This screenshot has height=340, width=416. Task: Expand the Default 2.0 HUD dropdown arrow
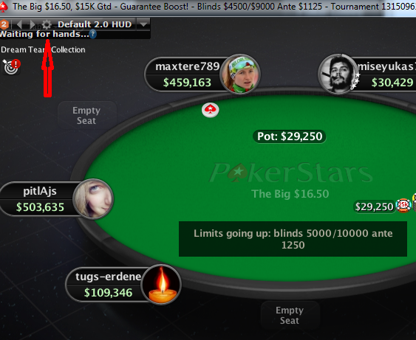(x=143, y=24)
